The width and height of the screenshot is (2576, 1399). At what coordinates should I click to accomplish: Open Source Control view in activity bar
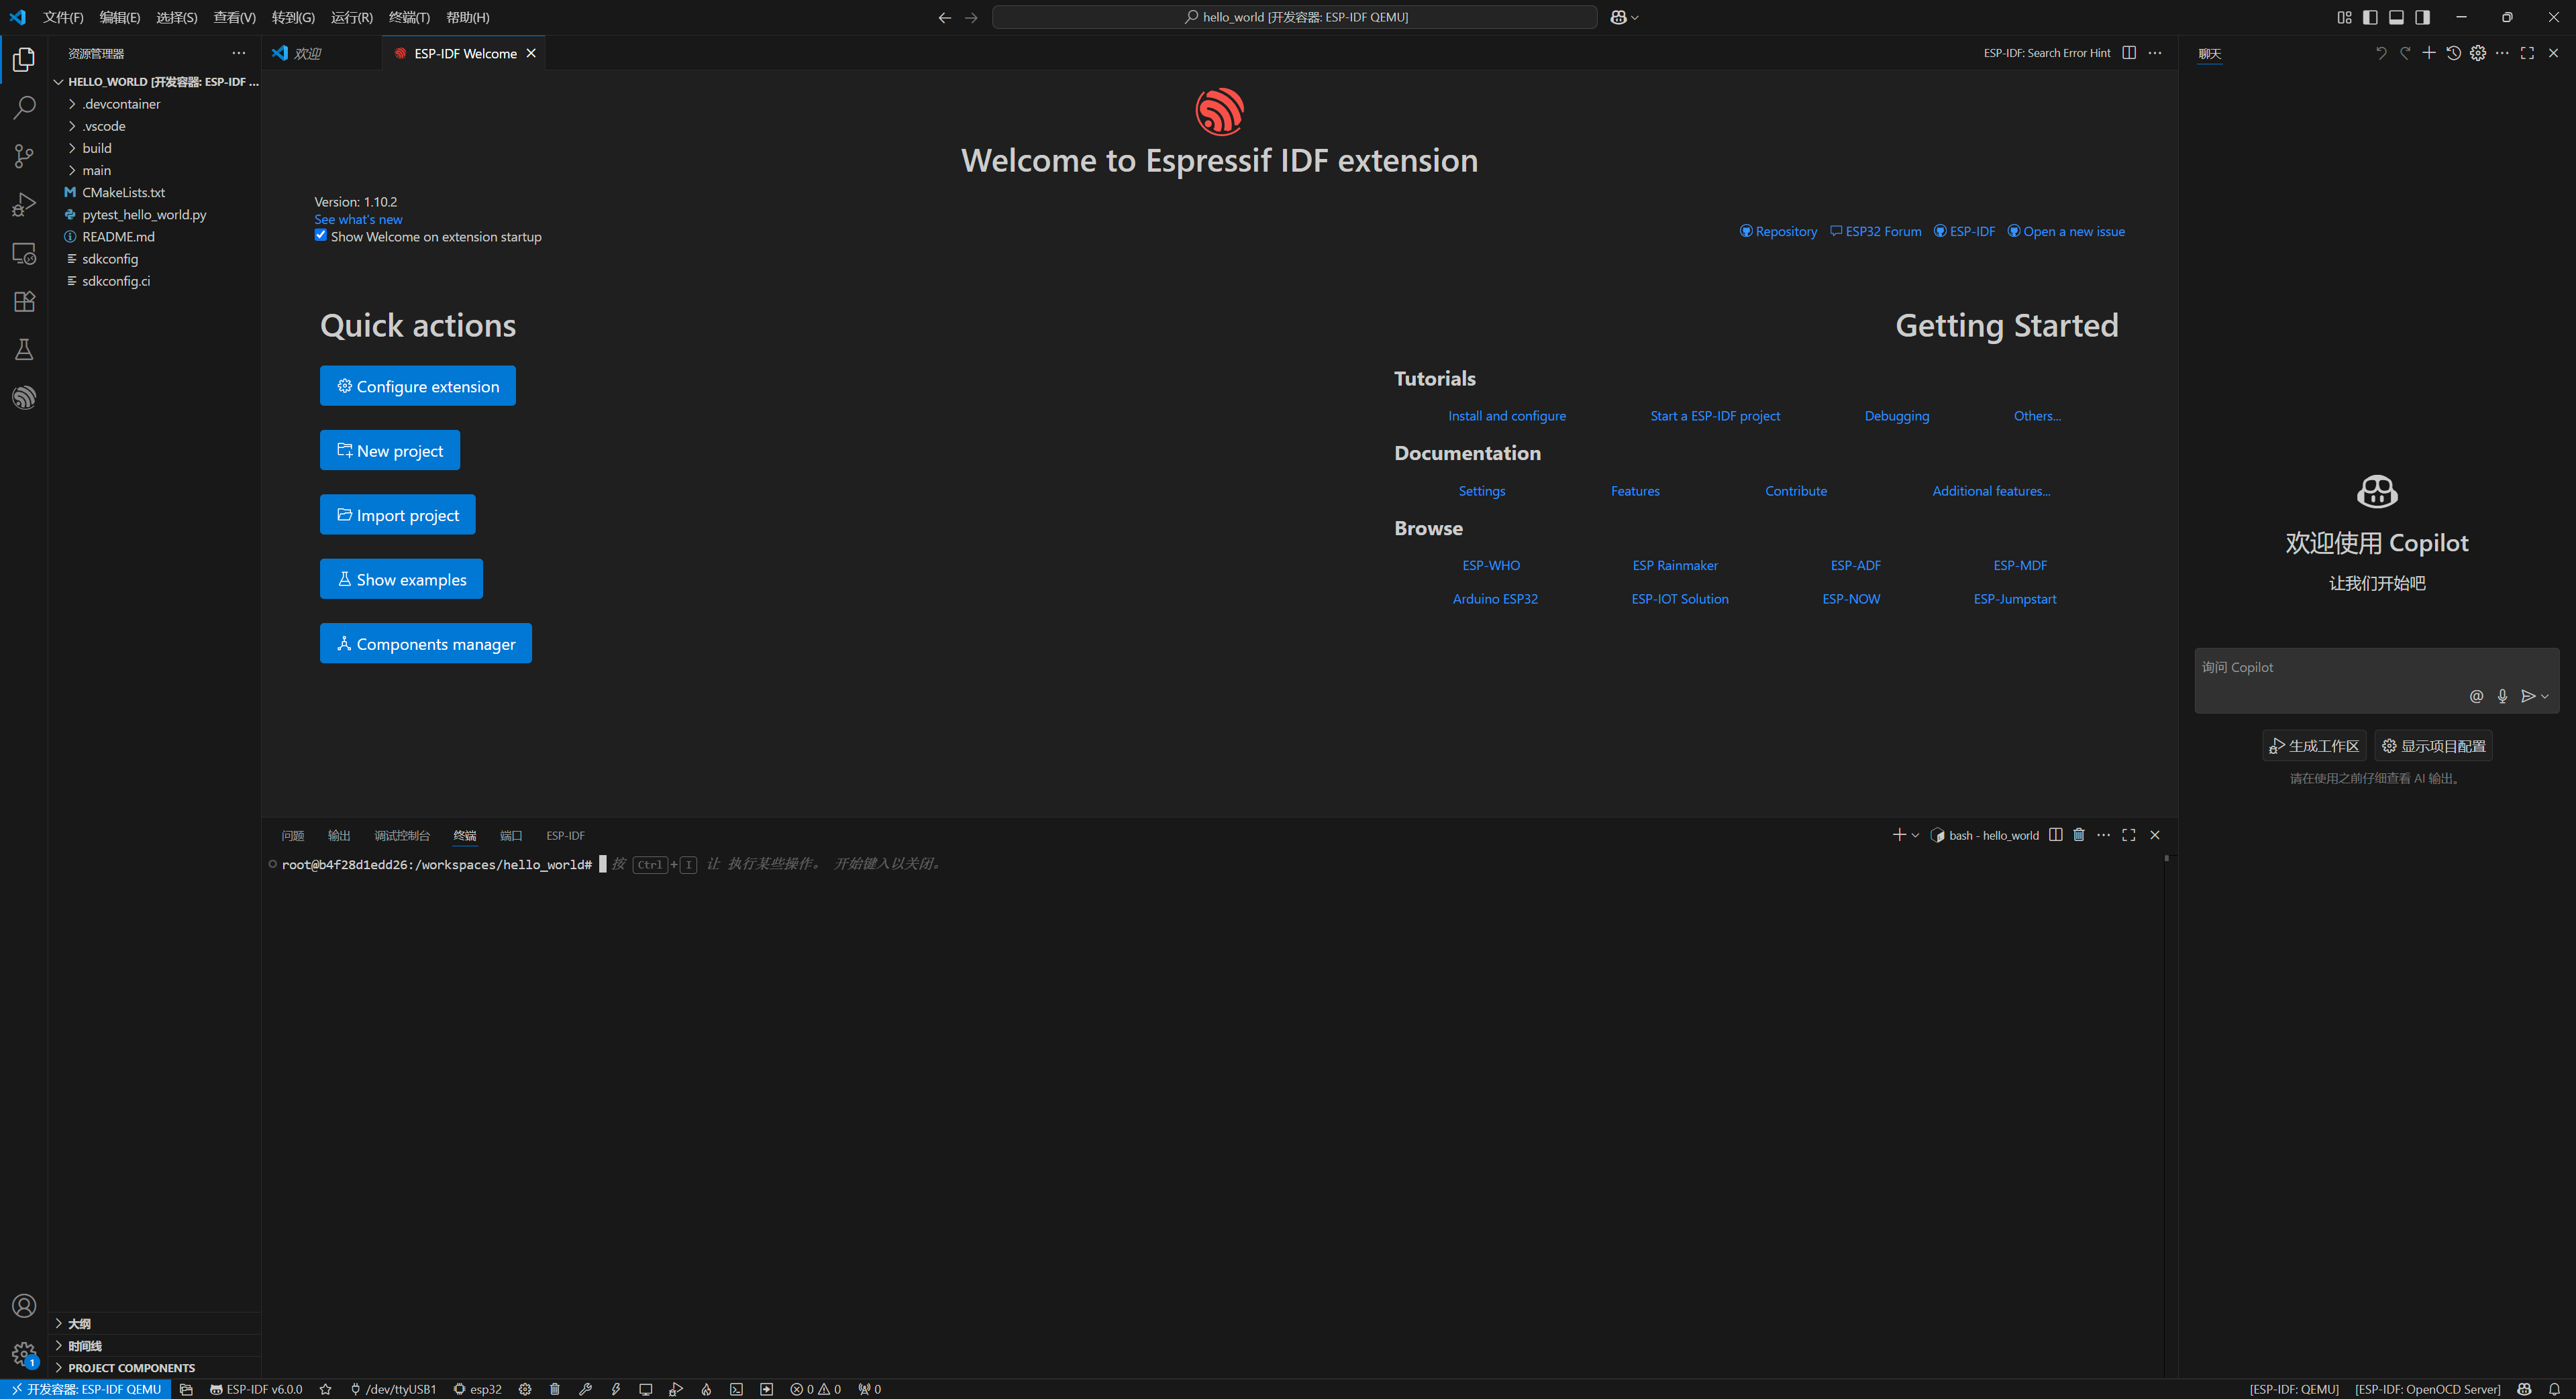[x=24, y=156]
